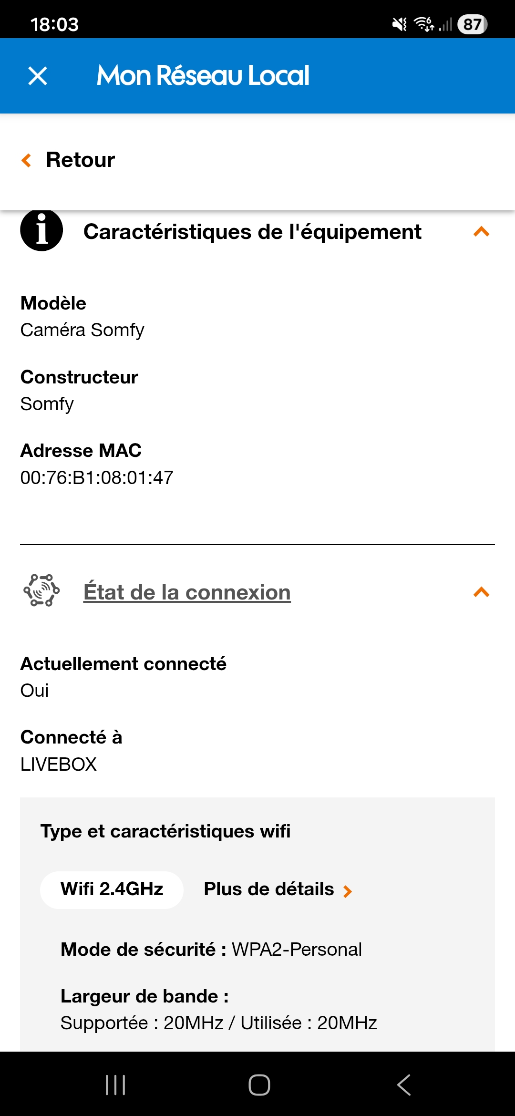515x1116 pixels.
Task: Open Plus de détails for wifi
Action: pos(269,889)
